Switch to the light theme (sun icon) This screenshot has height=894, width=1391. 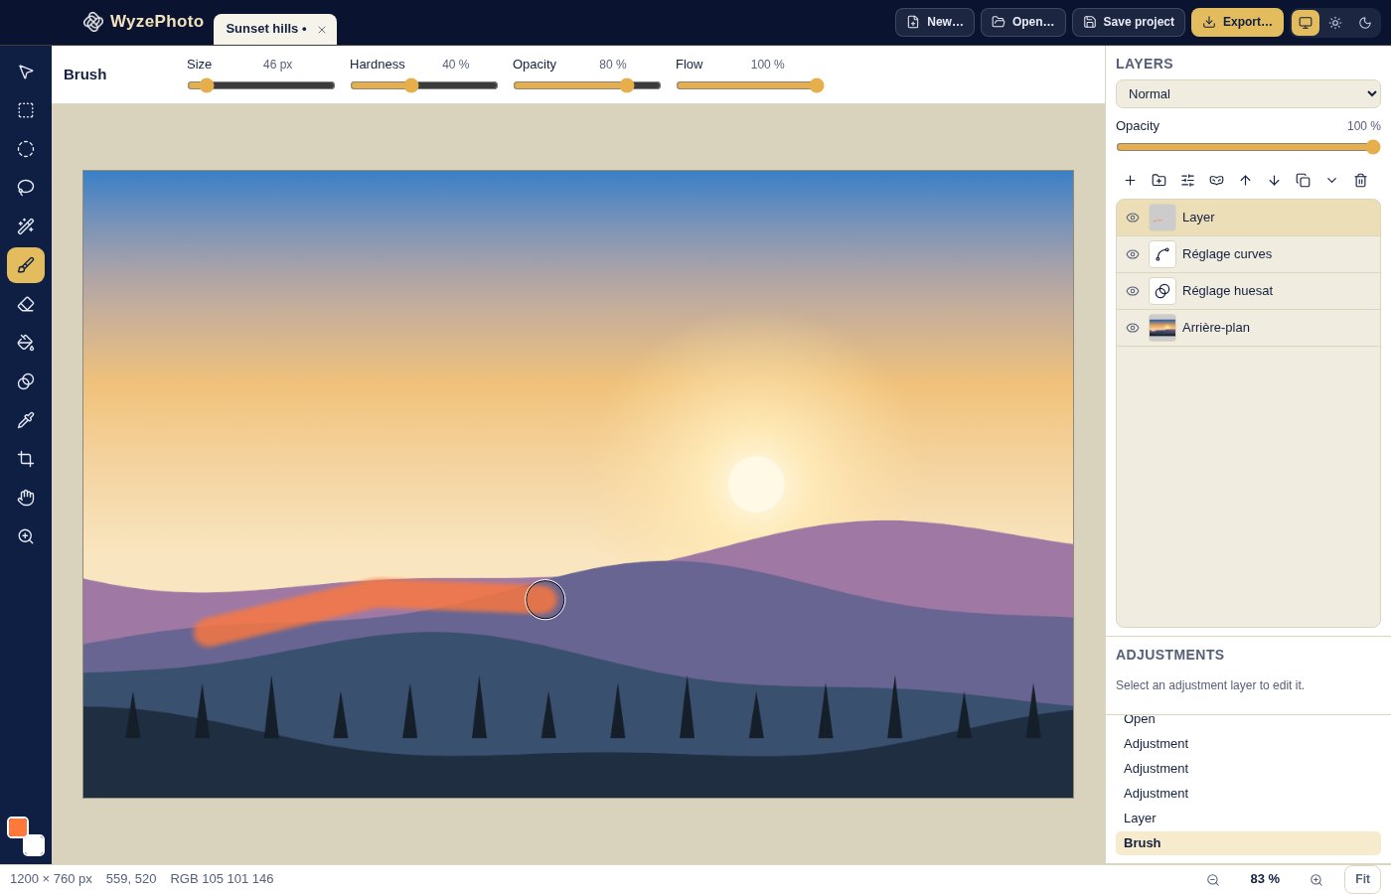tap(1335, 23)
